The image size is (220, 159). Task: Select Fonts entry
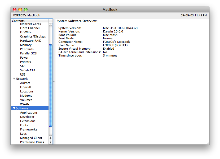[24, 125]
